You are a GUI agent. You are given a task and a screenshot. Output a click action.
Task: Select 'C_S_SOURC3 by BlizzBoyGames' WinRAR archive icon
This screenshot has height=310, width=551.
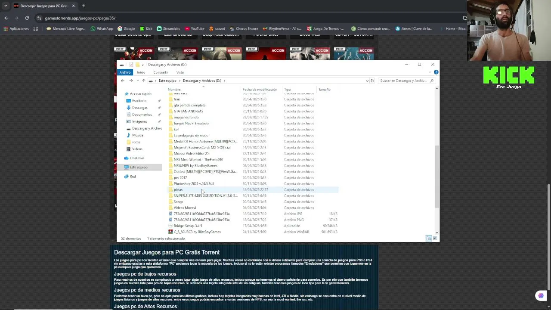tap(170, 232)
